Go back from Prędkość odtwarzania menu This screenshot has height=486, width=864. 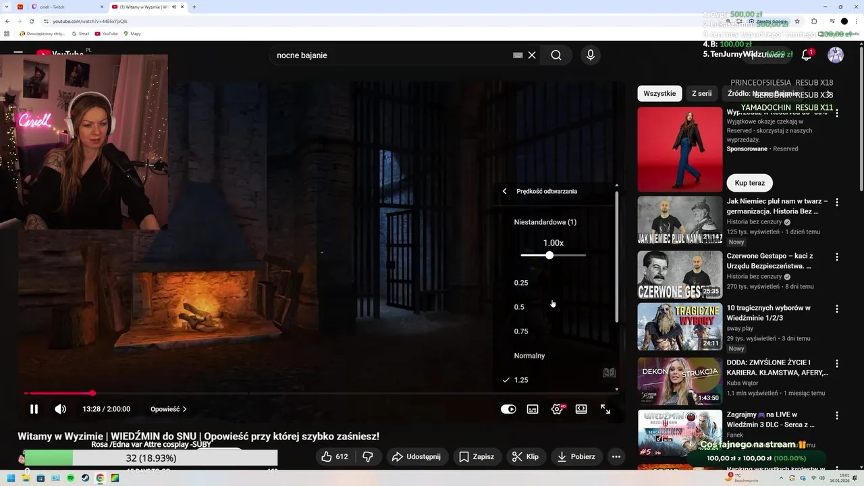pyautogui.click(x=504, y=191)
